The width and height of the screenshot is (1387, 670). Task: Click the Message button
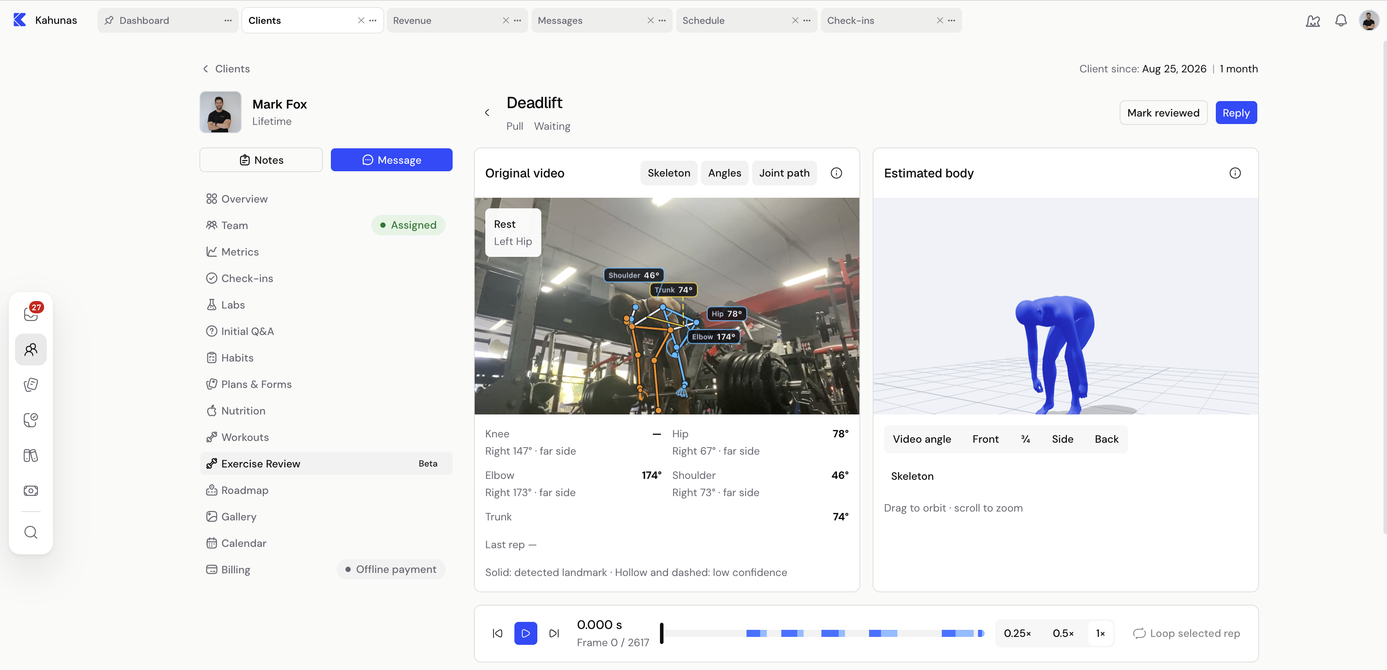391,160
